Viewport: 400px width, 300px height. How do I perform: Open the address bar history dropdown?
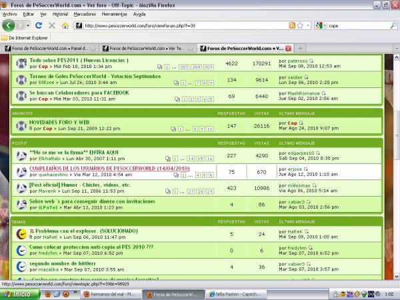click(x=308, y=25)
